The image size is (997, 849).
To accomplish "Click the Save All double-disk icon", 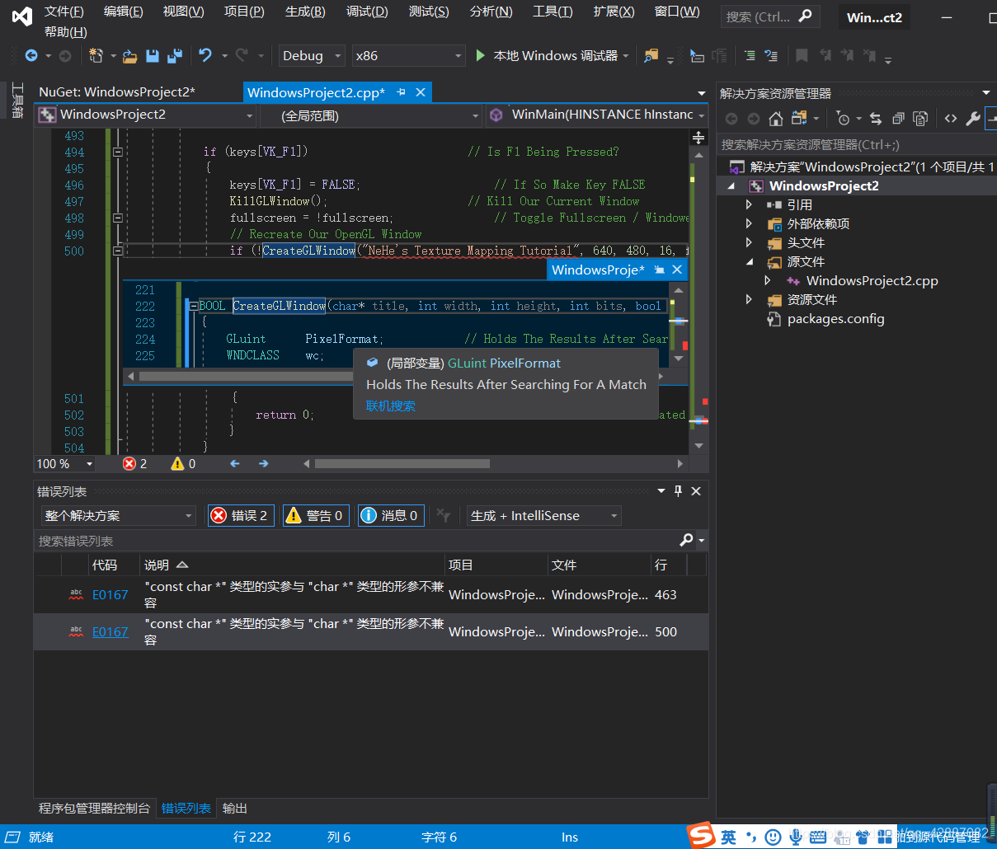I will pyautogui.click(x=175, y=56).
